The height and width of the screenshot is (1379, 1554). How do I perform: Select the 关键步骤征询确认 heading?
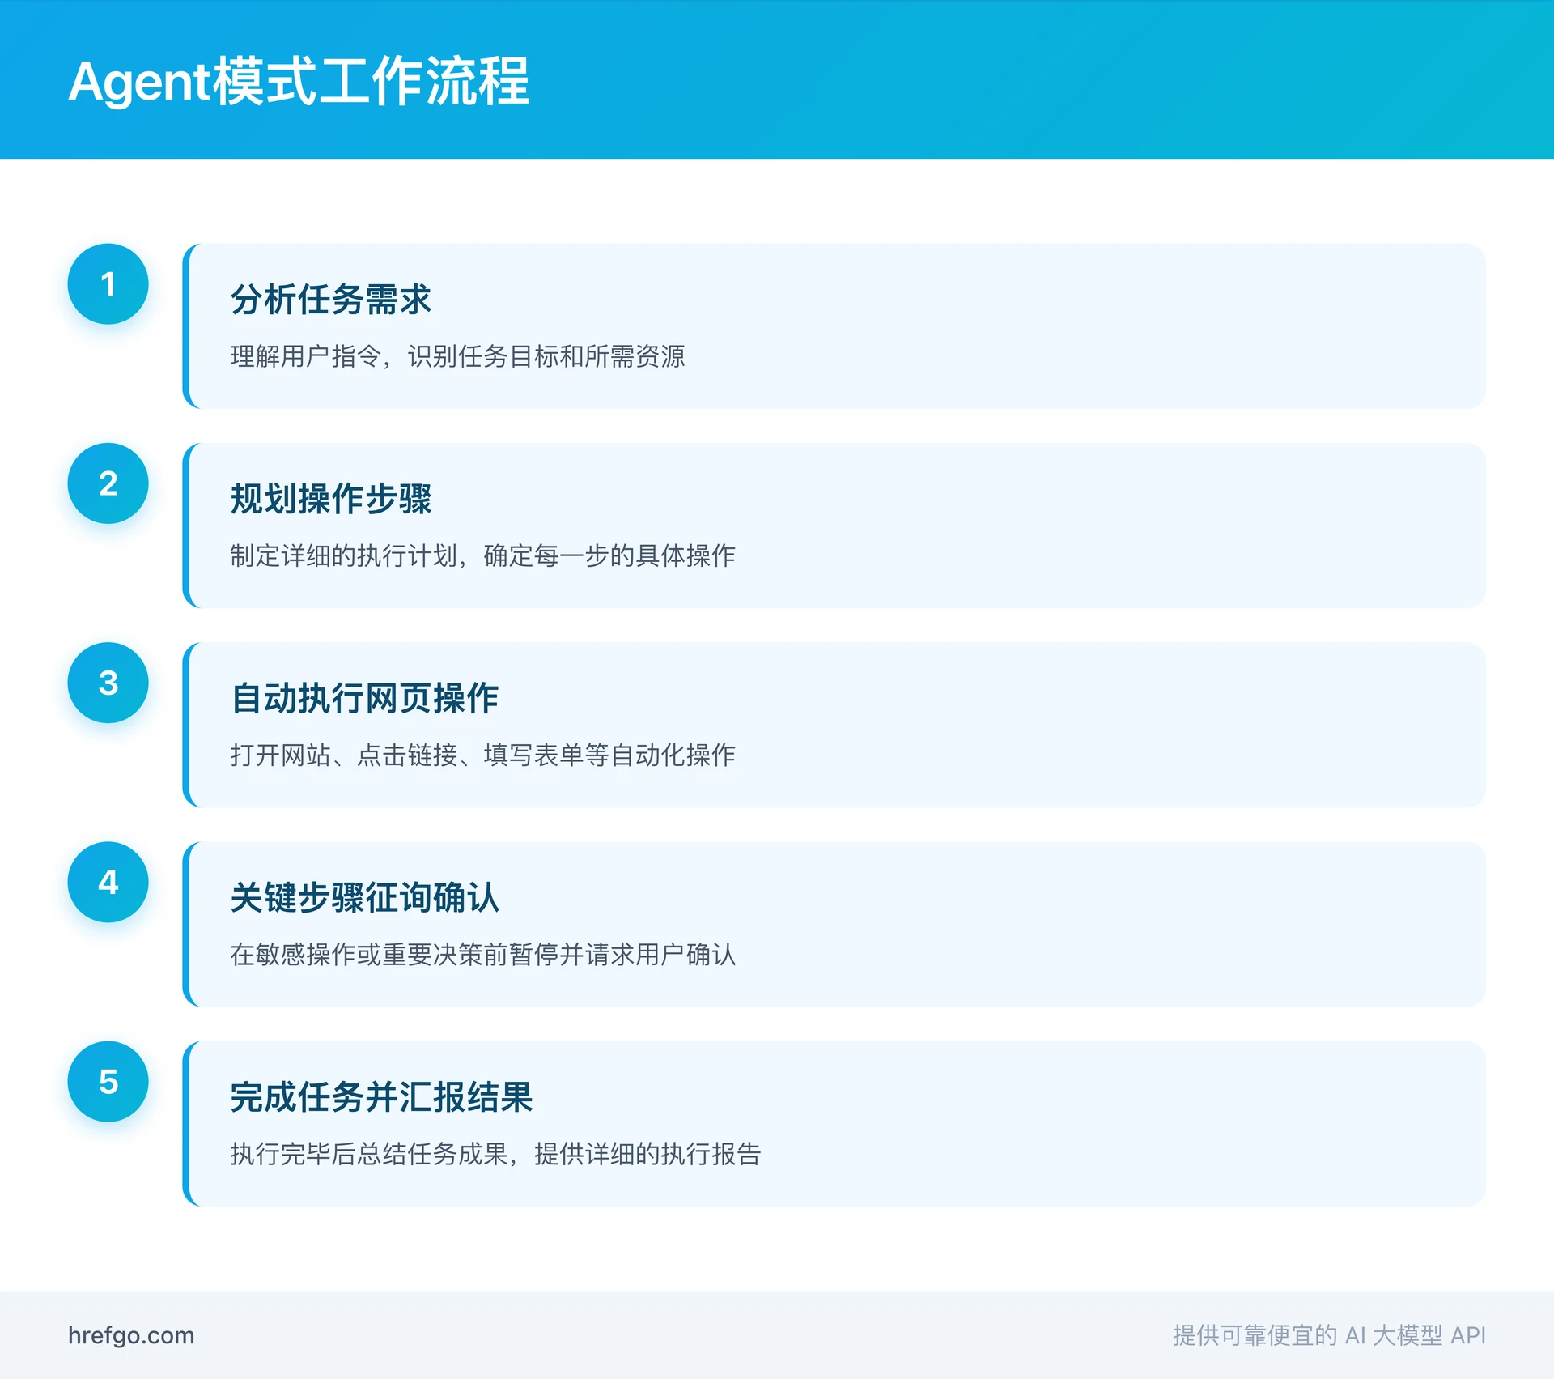tap(364, 897)
